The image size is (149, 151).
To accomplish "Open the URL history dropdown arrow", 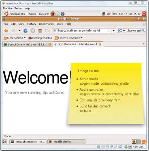I will click(x=114, y=31).
